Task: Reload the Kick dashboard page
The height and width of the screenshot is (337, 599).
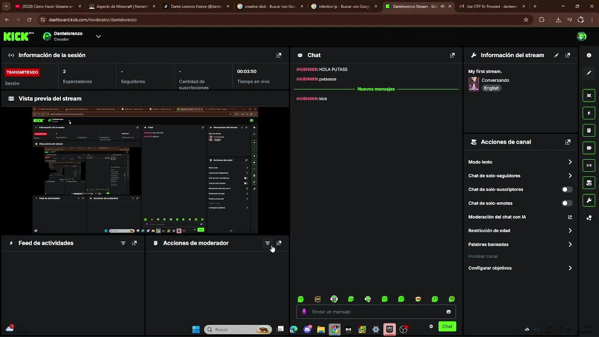Action: (x=29, y=20)
